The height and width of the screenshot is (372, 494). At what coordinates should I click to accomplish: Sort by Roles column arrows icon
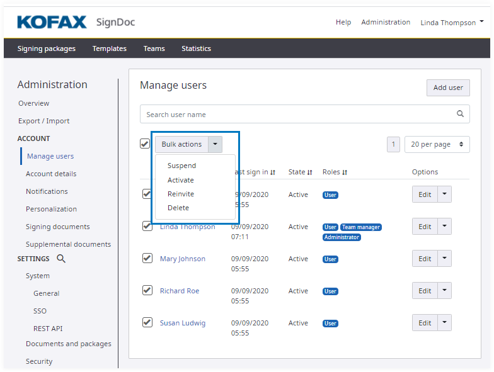click(x=345, y=172)
